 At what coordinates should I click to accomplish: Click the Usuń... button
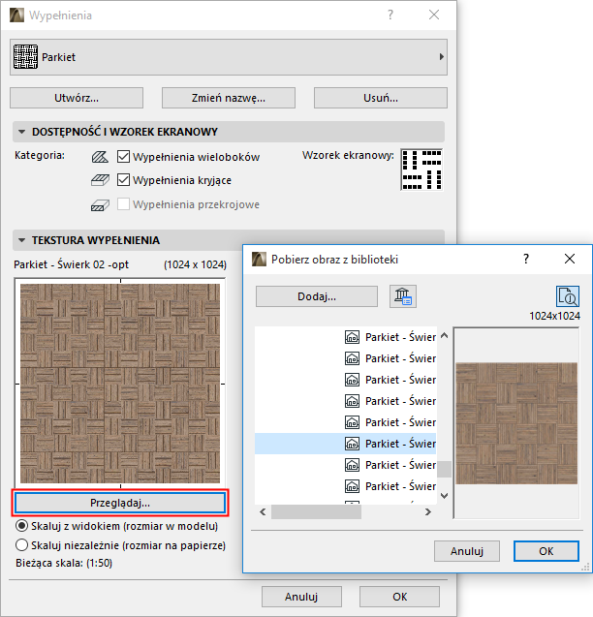[381, 98]
